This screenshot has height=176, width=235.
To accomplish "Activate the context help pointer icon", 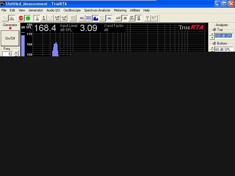I will pyautogui.click(x=154, y=18).
